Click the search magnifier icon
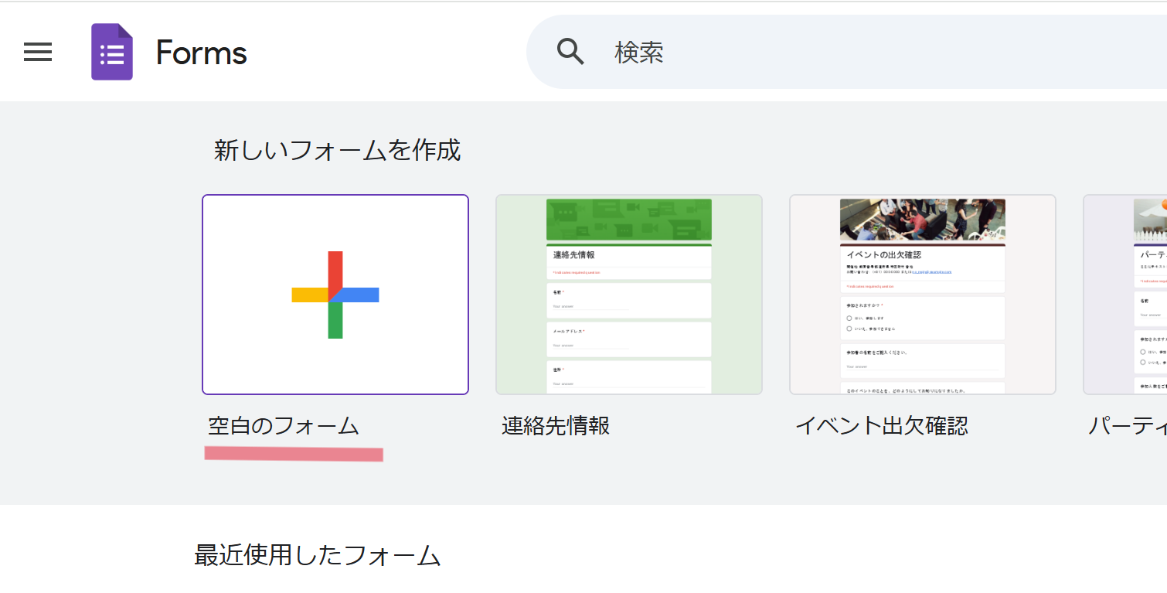This screenshot has height=593, width=1167. point(570,52)
